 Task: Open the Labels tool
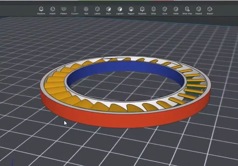[97, 10]
